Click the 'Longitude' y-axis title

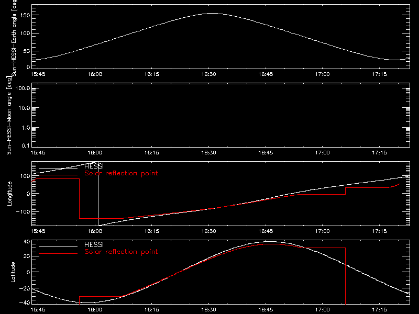[x=9, y=194]
